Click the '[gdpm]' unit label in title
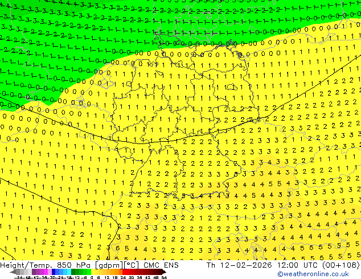 click(108, 265)
